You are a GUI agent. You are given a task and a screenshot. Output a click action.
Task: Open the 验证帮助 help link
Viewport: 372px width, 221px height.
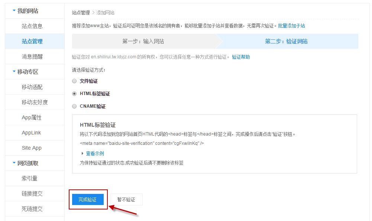(241, 57)
